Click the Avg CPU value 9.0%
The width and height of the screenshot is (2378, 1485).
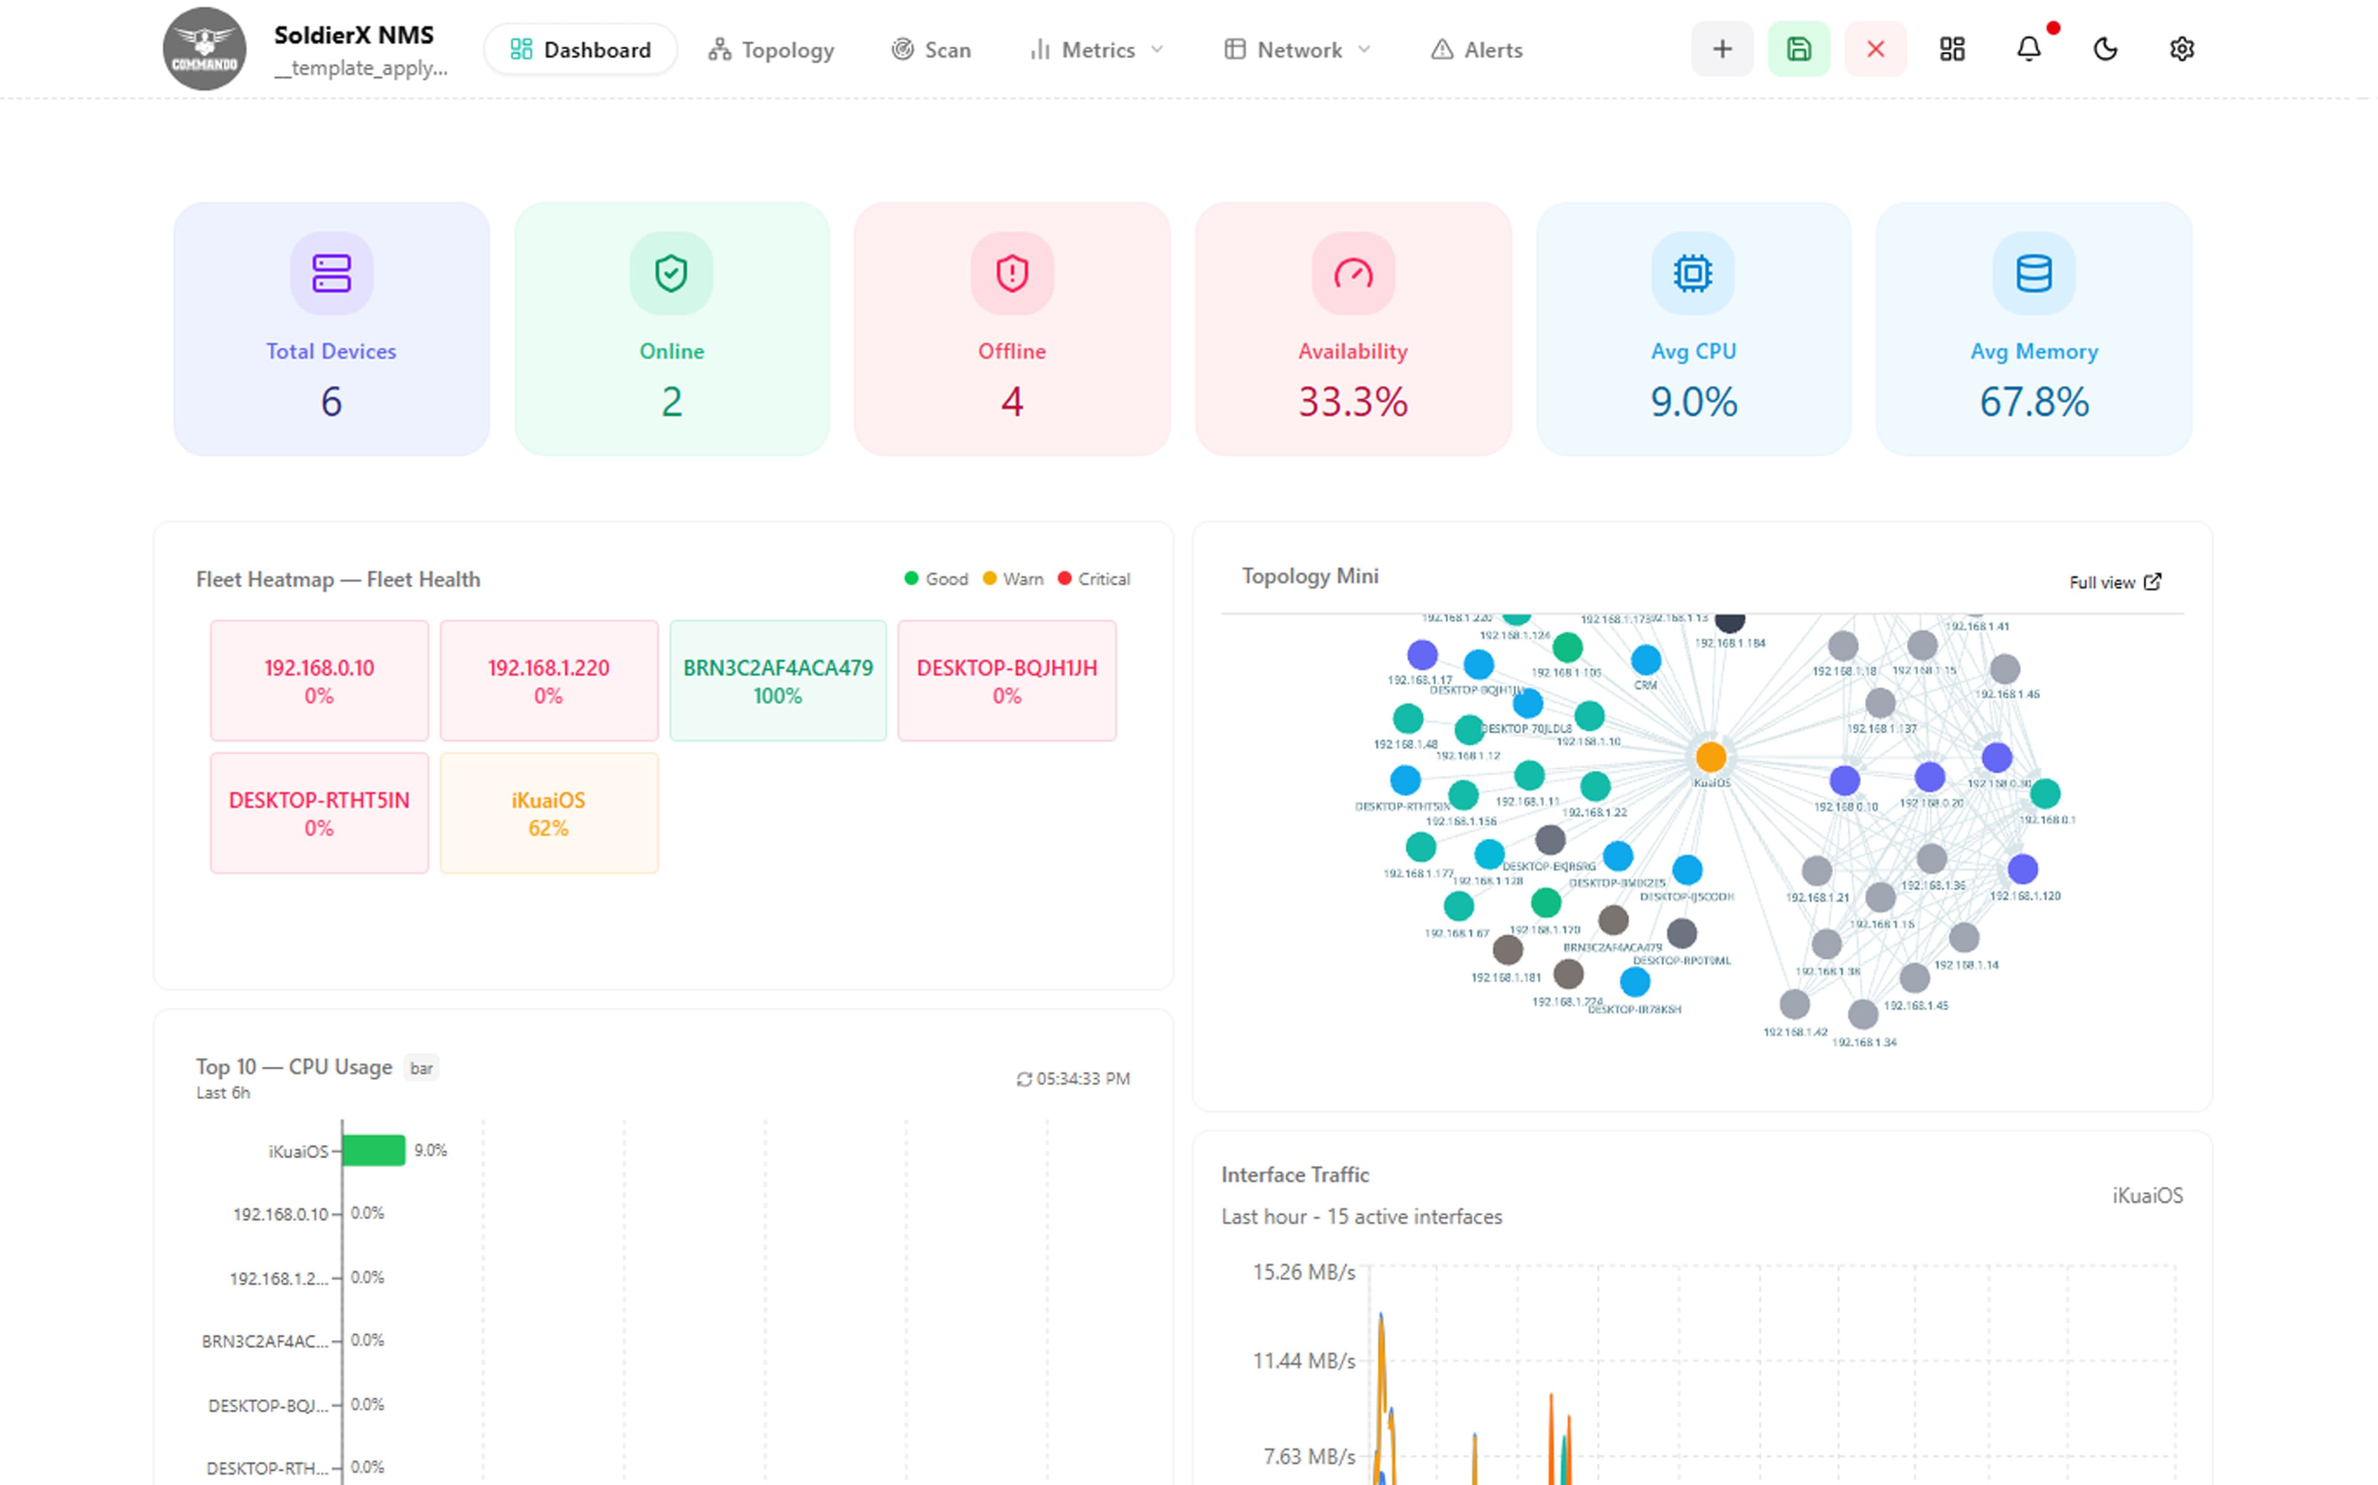tap(1694, 402)
